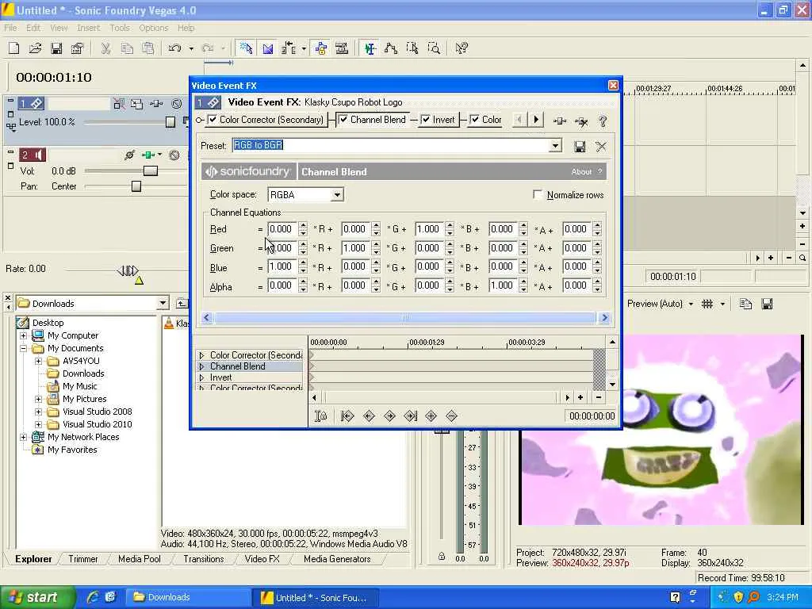
Task: Adjust the audio track Vol slider
Action: point(150,171)
